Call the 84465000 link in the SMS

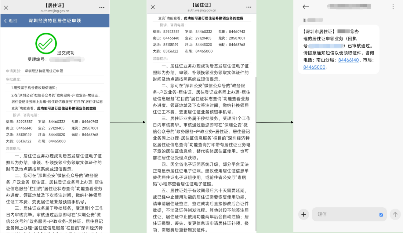pyautogui.click(x=314, y=67)
